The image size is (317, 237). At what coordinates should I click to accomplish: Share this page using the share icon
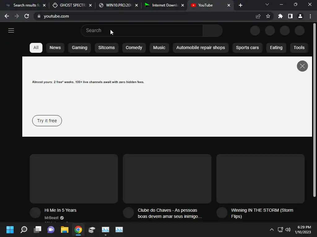pos(258,16)
